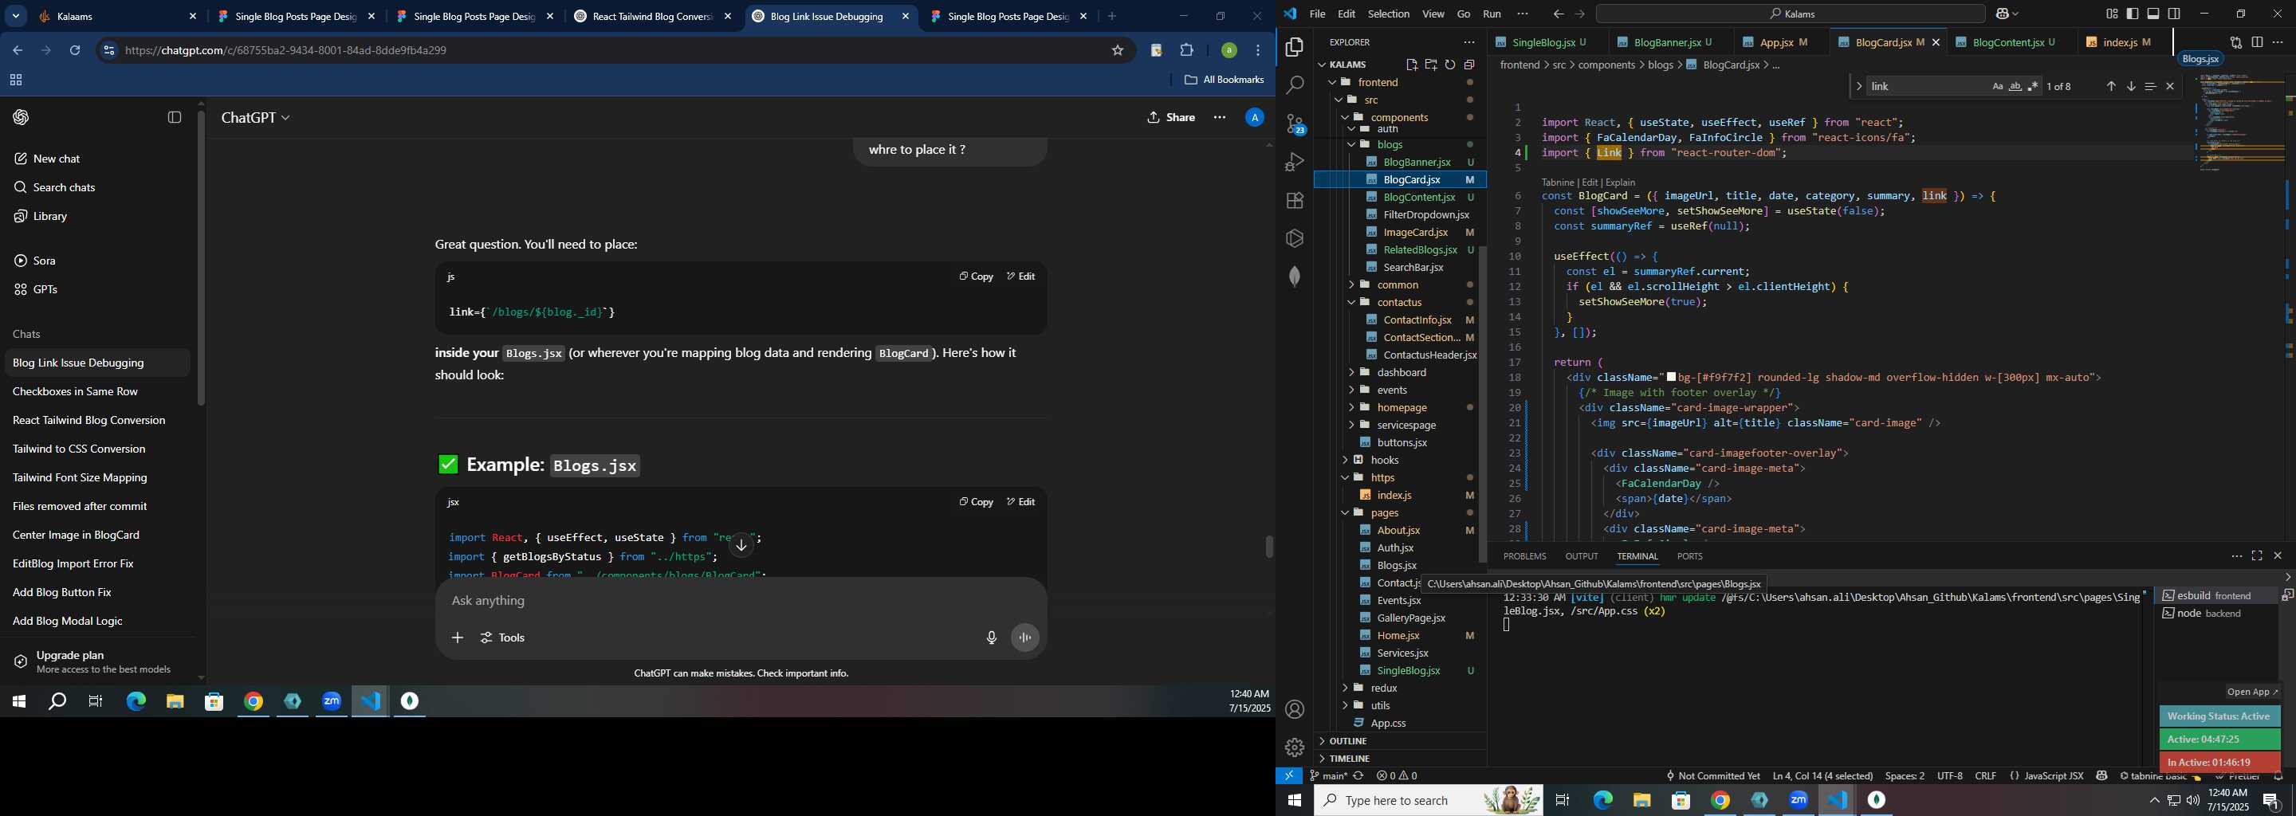Open the remote window indicator in status bar
The image size is (2296, 816).
1289,776
